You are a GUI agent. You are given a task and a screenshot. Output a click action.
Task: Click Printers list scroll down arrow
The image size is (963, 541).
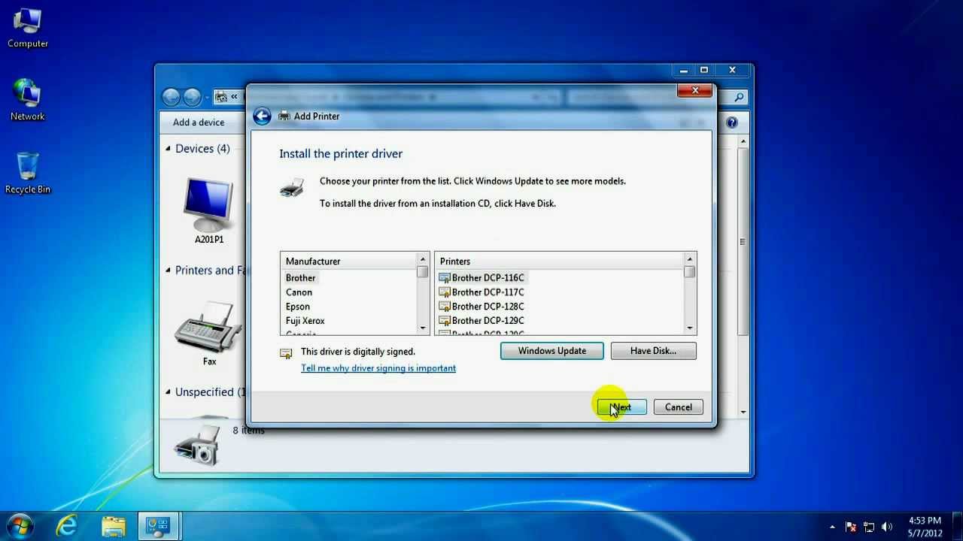tap(690, 328)
